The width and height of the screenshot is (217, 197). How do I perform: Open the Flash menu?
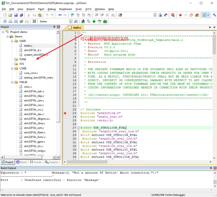pyautogui.click(x=41, y=9)
